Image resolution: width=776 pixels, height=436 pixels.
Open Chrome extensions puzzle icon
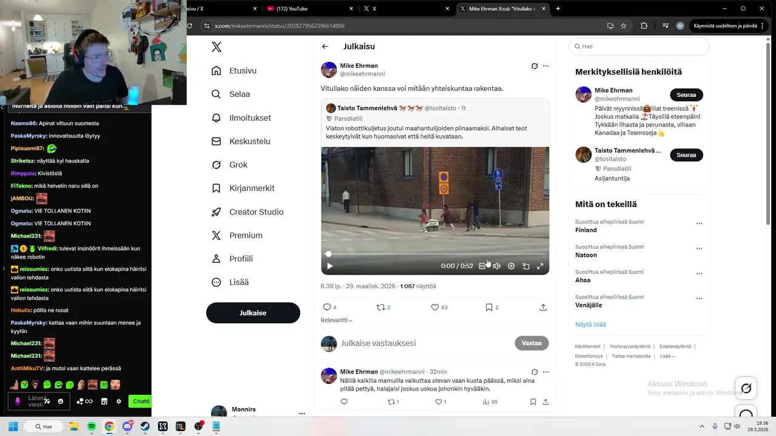pyautogui.click(x=644, y=26)
